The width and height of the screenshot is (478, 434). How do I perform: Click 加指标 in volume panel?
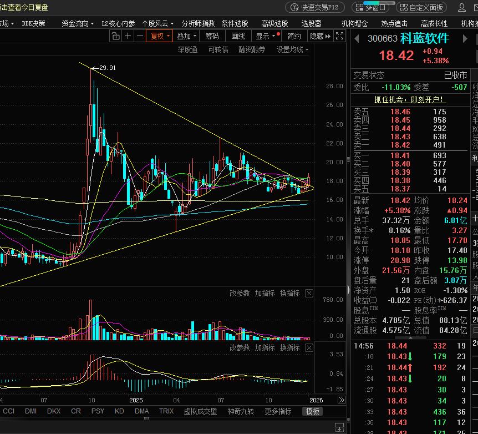point(265,293)
